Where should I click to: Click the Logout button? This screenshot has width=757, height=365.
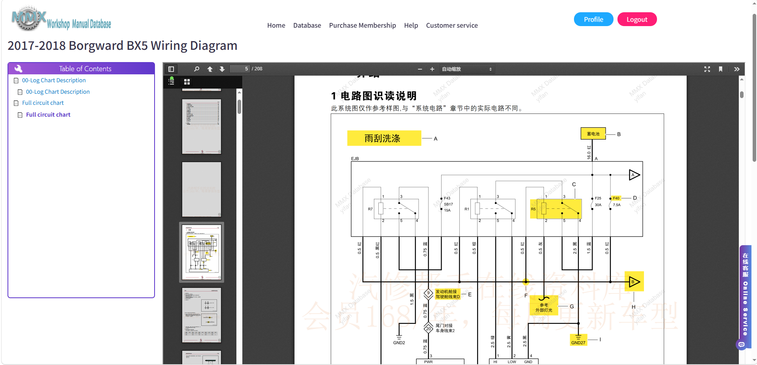637,19
